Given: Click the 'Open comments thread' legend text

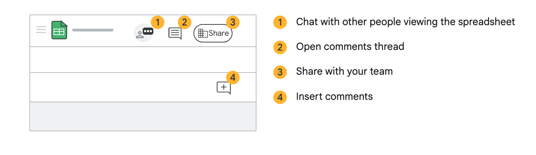Looking at the screenshot, I should click(350, 47).
